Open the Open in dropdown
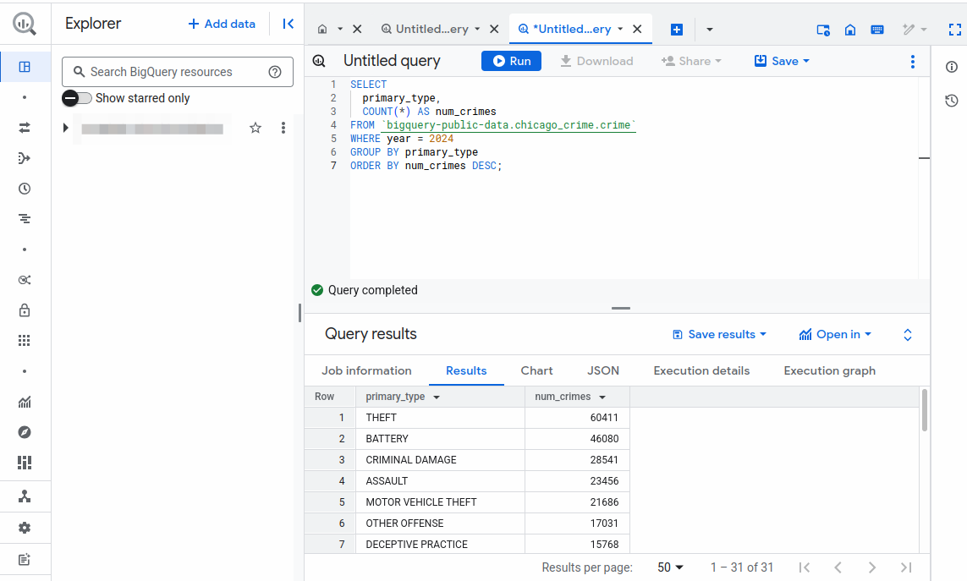The width and height of the screenshot is (967, 581). tap(835, 334)
